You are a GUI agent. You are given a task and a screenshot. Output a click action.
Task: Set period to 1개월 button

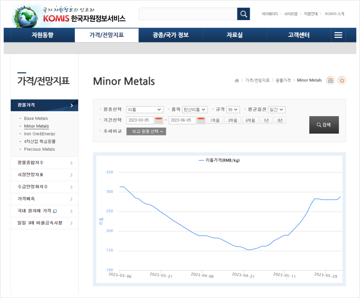click(x=215, y=120)
